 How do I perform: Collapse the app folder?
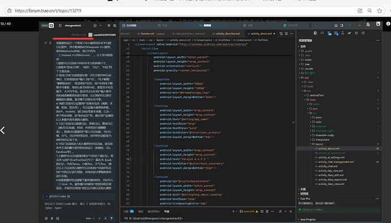point(304,78)
